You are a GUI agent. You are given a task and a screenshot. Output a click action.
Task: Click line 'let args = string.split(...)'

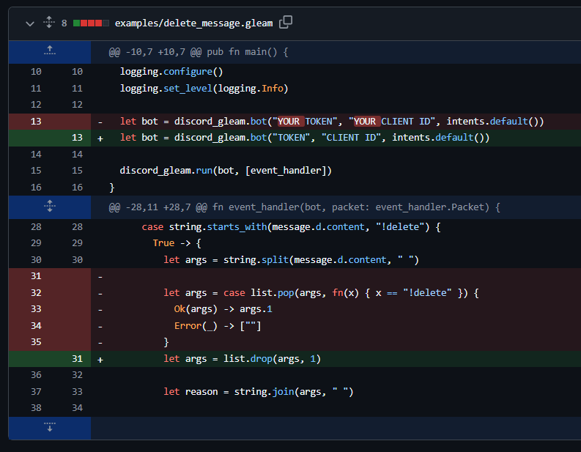click(292, 260)
